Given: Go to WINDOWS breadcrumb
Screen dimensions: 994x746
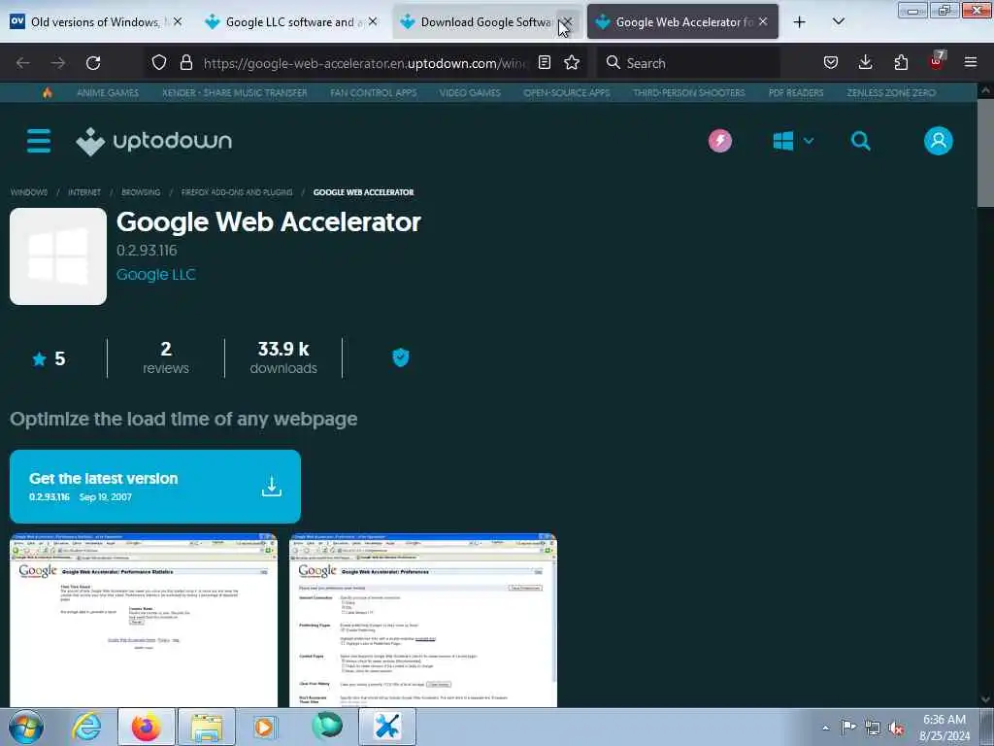Looking at the screenshot, I should pyautogui.click(x=29, y=192).
